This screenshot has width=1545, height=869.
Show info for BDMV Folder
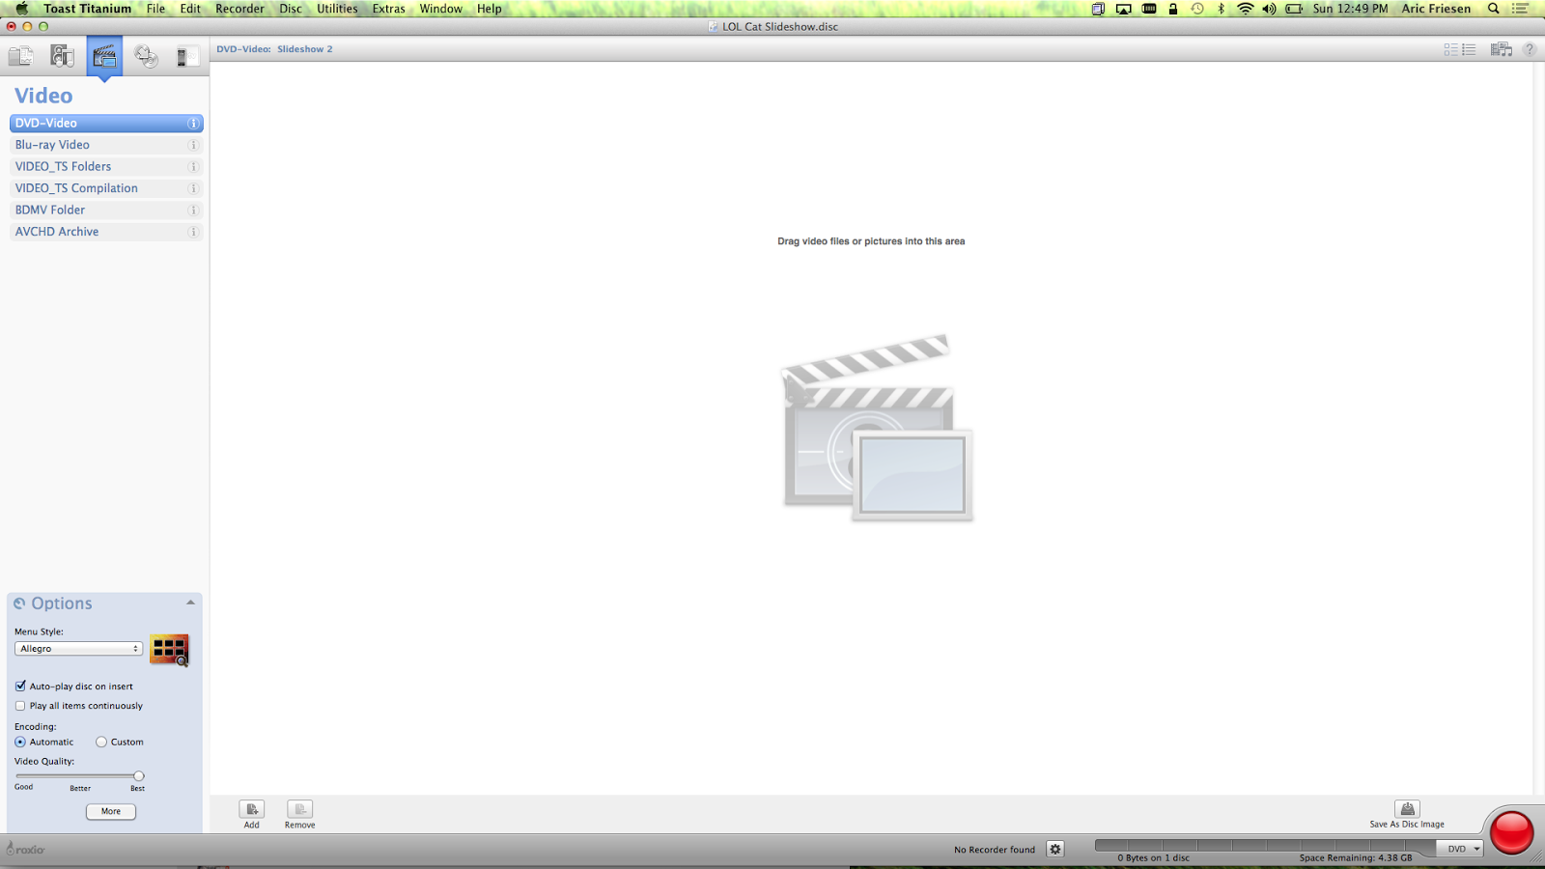pyautogui.click(x=193, y=210)
